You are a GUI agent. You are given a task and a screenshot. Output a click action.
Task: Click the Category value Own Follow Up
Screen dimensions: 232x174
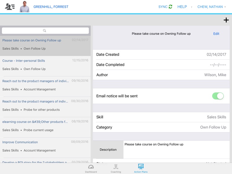click(x=213, y=127)
